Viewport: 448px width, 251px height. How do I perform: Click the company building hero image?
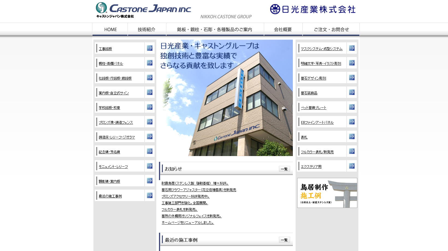pyautogui.click(x=226, y=98)
